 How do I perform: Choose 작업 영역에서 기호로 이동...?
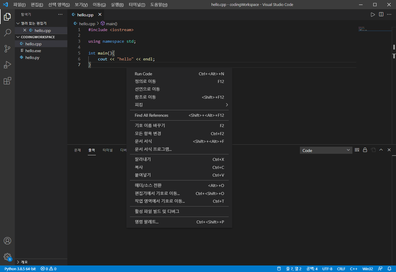pyautogui.click(x=179, y=201)
